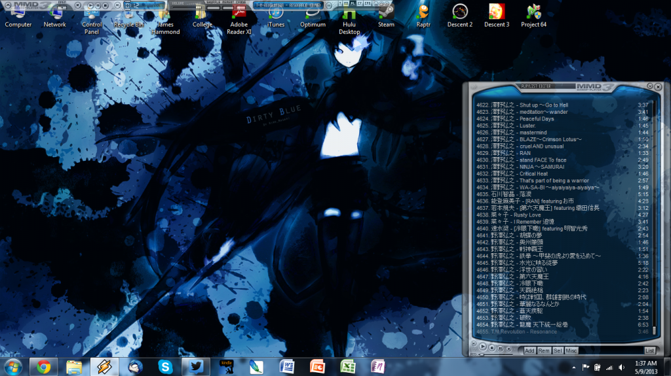The height and width of the screenshot is (376, 671).
Task: Open the playlist Add menu
Action: point(530,350)
